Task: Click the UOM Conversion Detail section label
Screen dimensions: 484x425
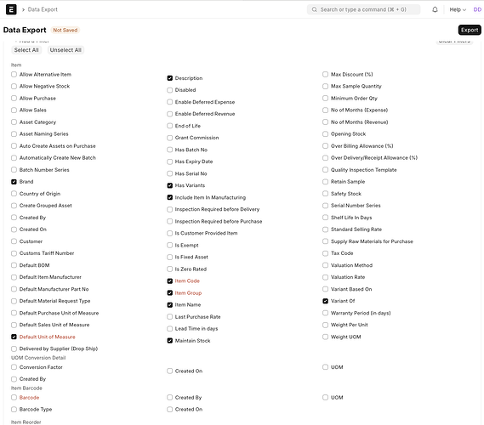Action: [x=38, y=358]
